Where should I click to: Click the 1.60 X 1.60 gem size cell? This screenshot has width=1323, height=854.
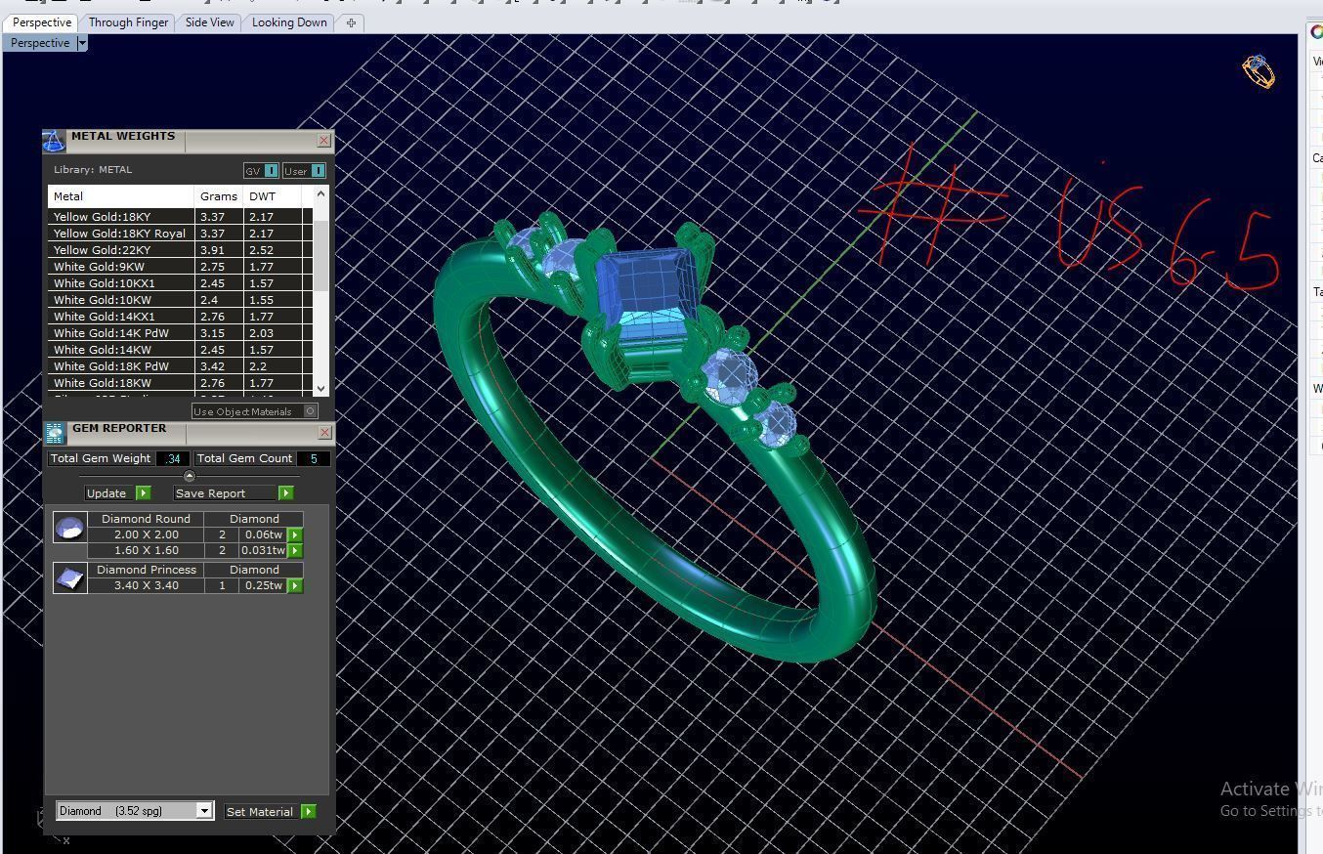point(147,551)
